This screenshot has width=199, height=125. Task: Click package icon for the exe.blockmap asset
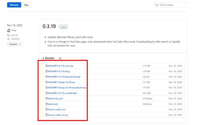click(x=47, y=87)
